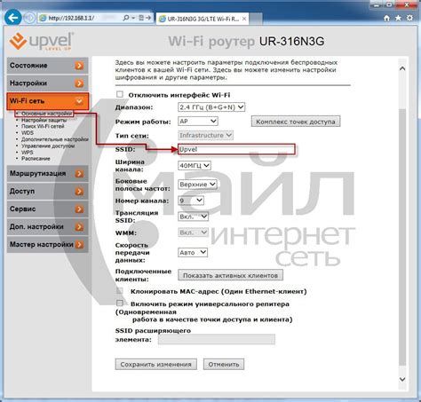Open the Сервис menu section
The image size is (421, 402).
click(x=47, y=209)
